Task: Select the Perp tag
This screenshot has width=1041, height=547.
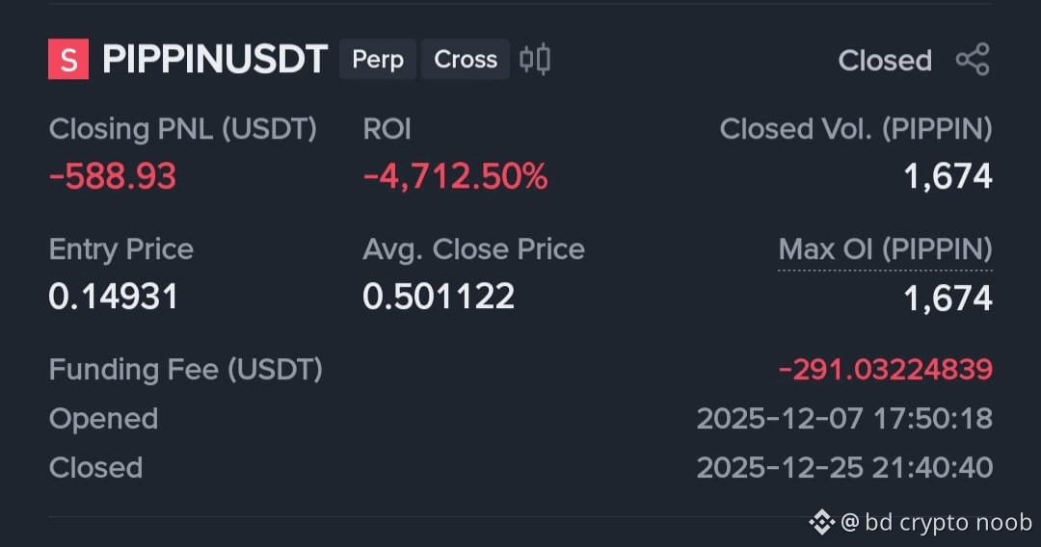Action: pyautogui.click(x=378, y=59)
